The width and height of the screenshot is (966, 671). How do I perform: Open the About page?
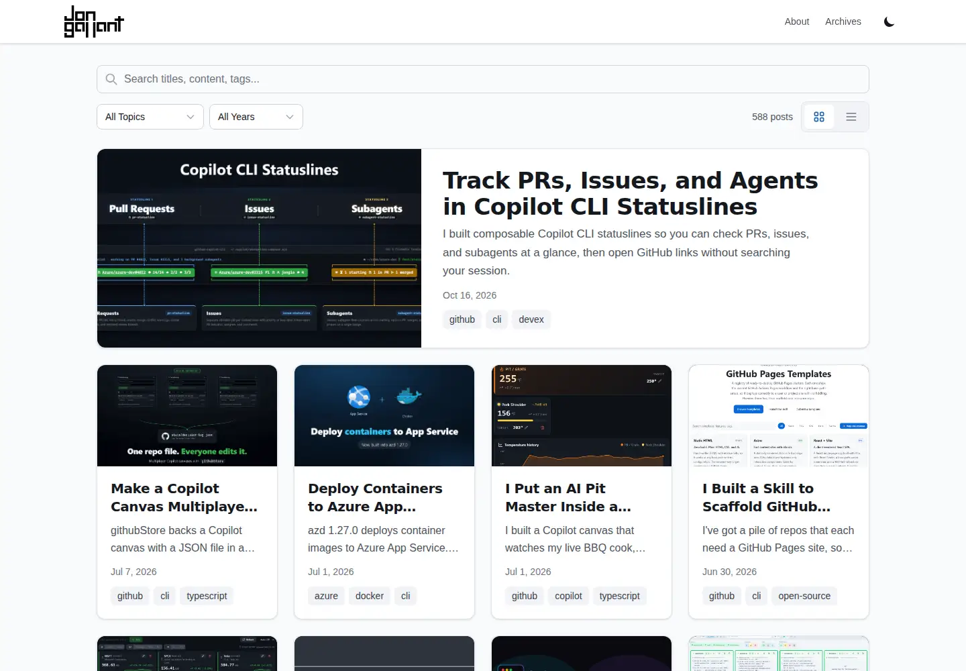click(x=797, y=21)
